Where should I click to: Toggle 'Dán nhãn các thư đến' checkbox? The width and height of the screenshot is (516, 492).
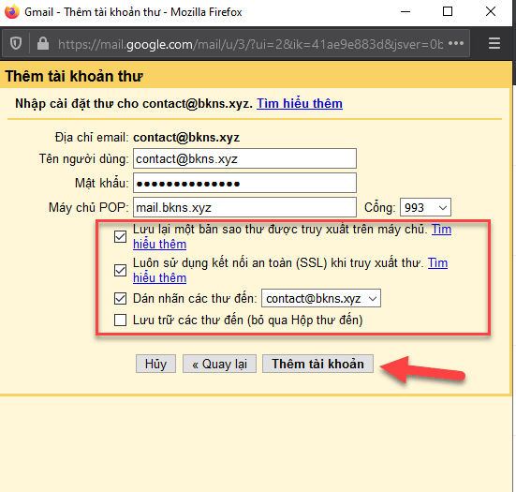tap(120, 299)
